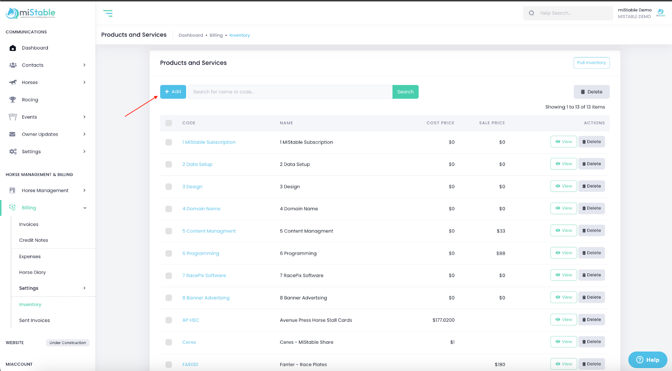Screen dimensions: 672x371
Task: Check the AP HSC row checkbox
Action: pyautogui.click(x=169, y=320)
